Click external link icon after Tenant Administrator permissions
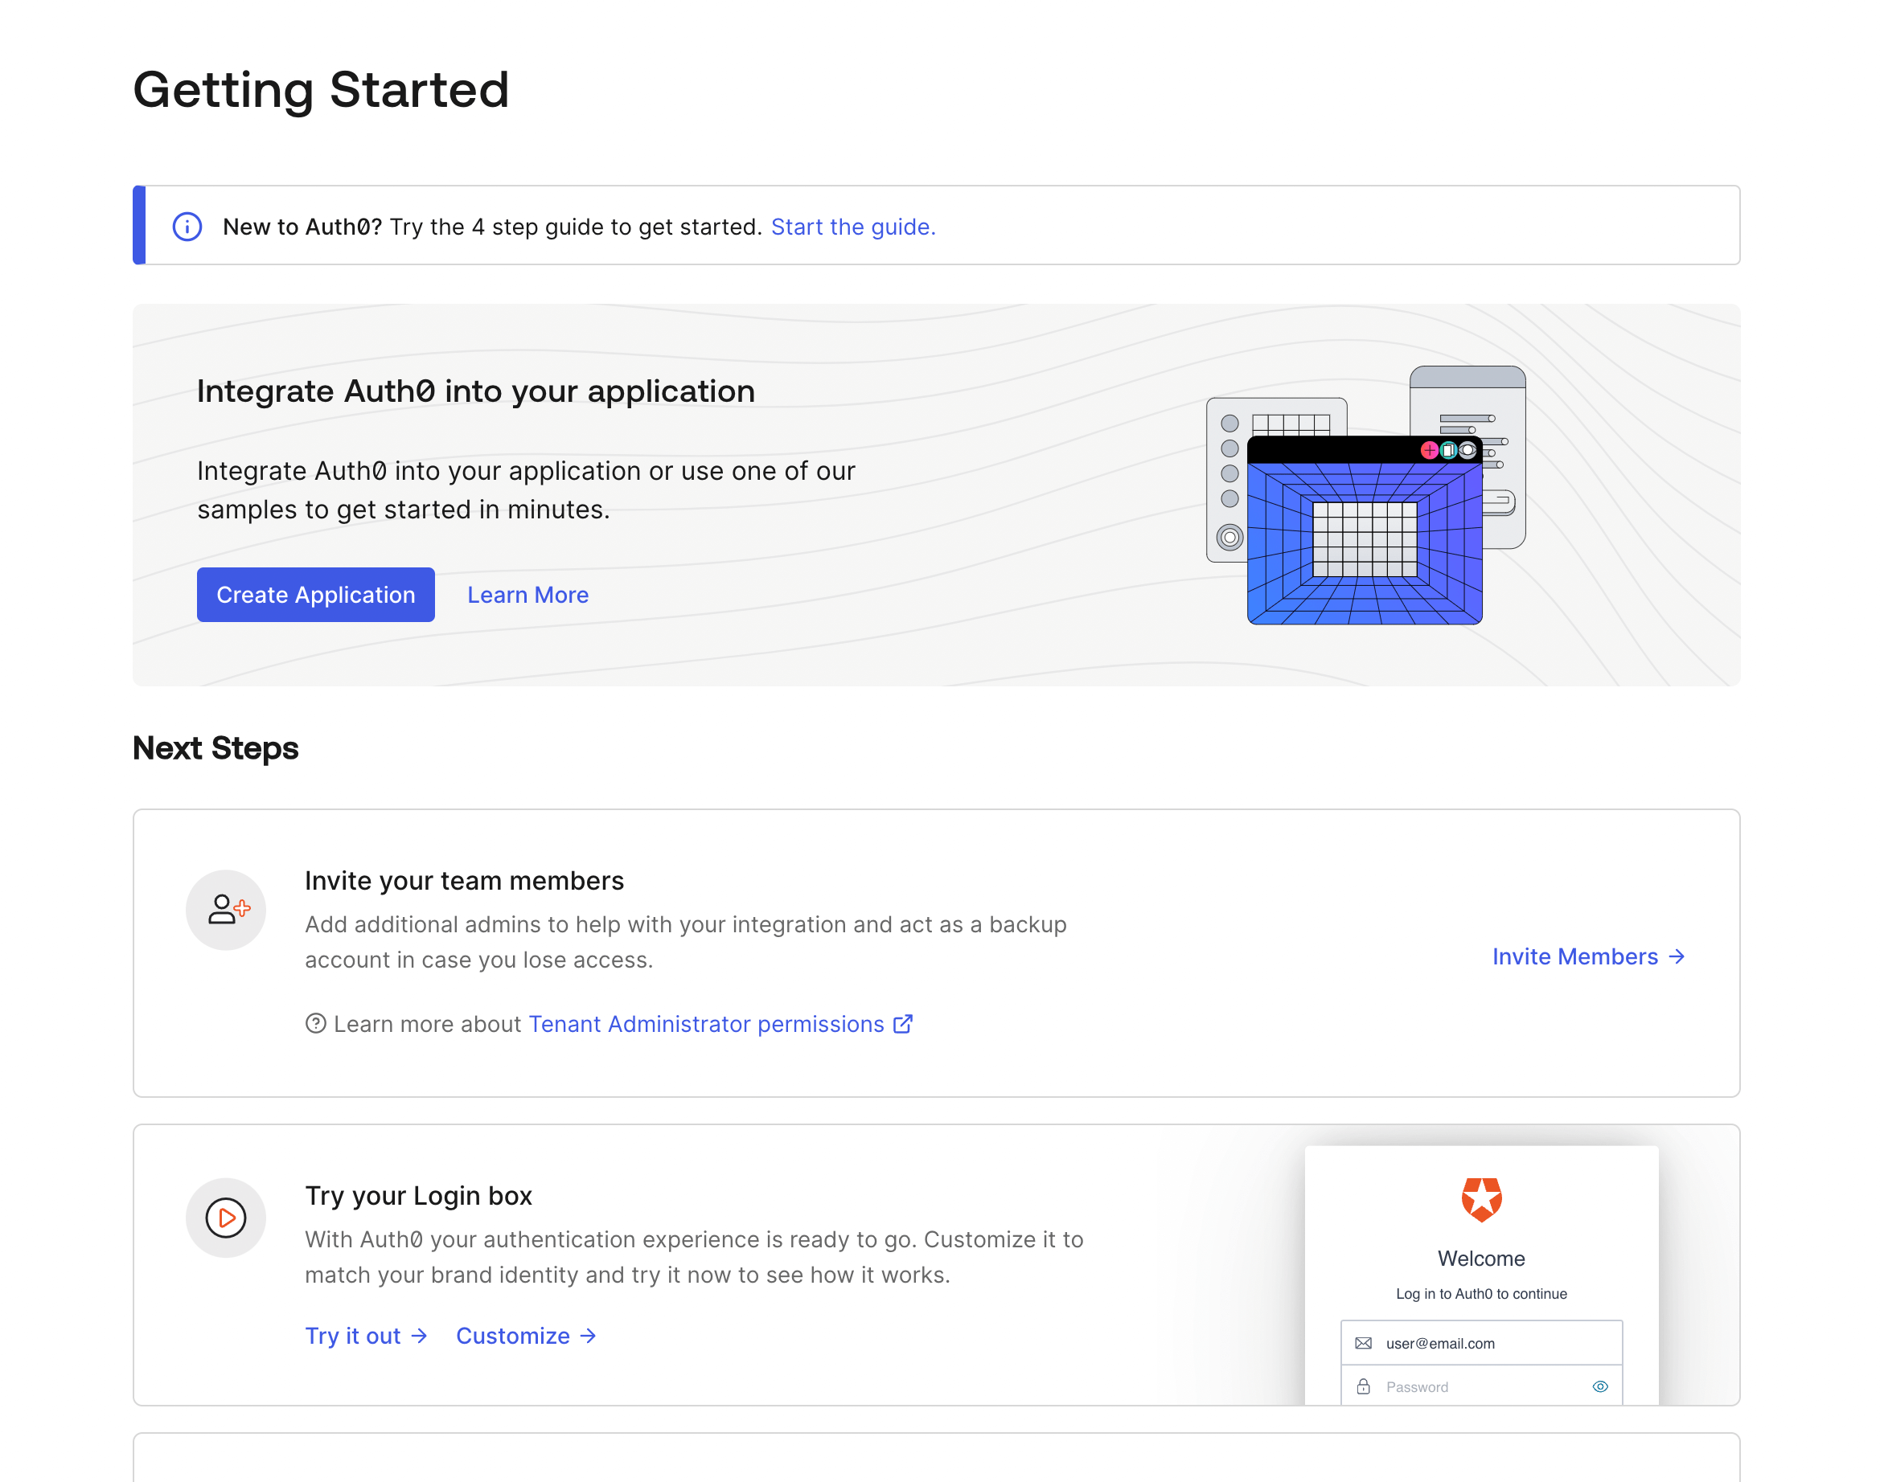The height and width of the screenshot is (1482, 1880). pos(903,1024)
